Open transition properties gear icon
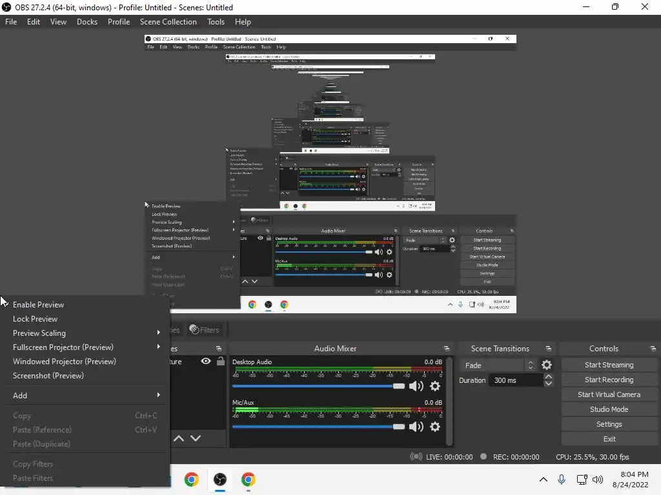 tap(546, 365)
